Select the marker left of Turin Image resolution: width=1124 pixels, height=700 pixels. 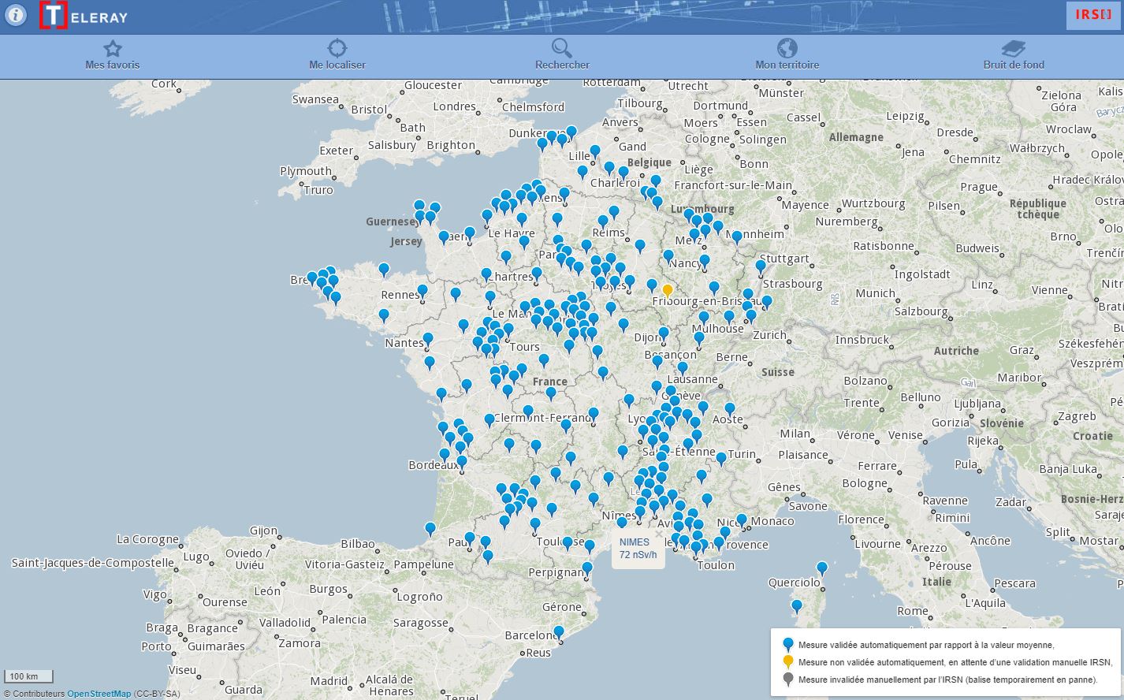(x=721, y=458)
